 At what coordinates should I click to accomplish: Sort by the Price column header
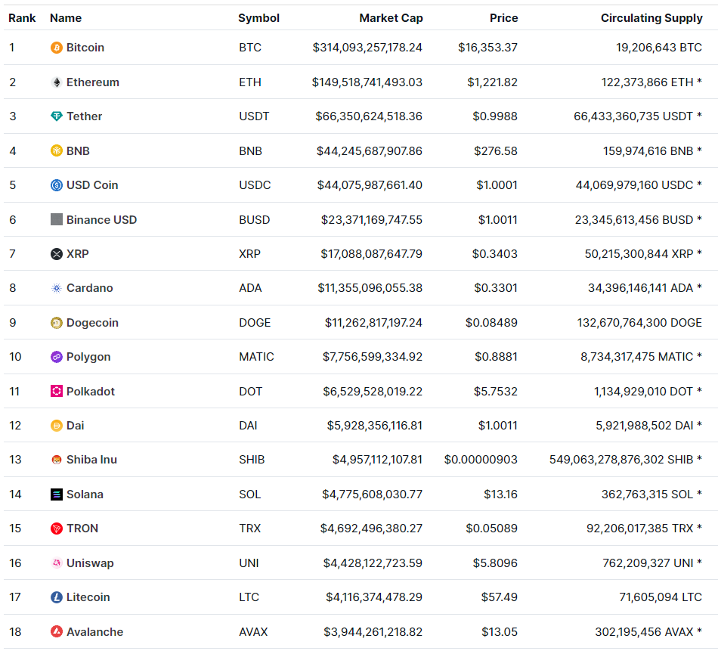[504, 17]
